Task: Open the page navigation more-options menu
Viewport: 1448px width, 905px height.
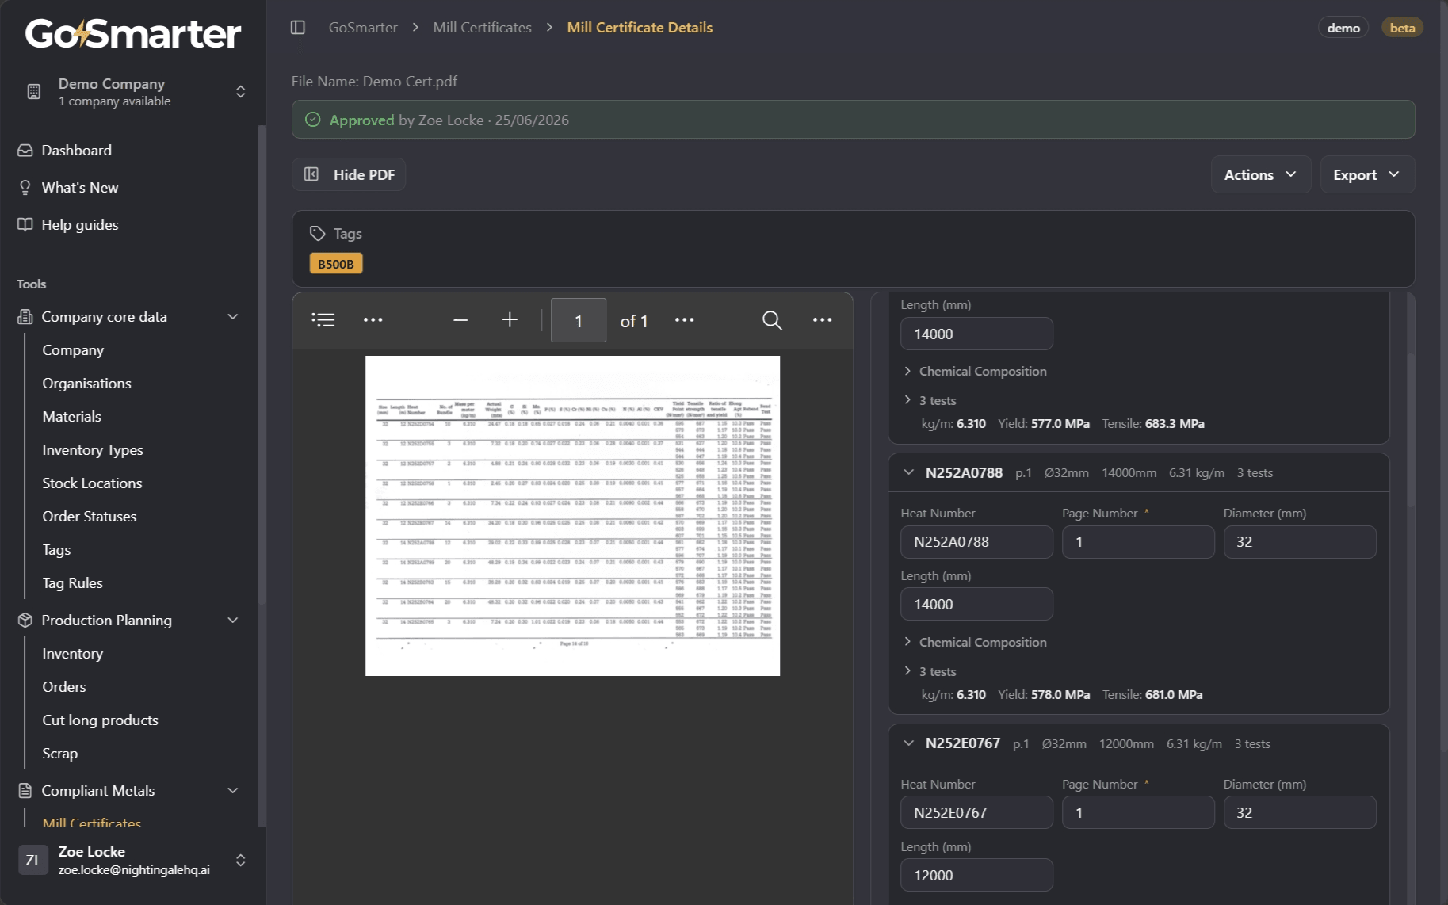Action: pos(684,320)
